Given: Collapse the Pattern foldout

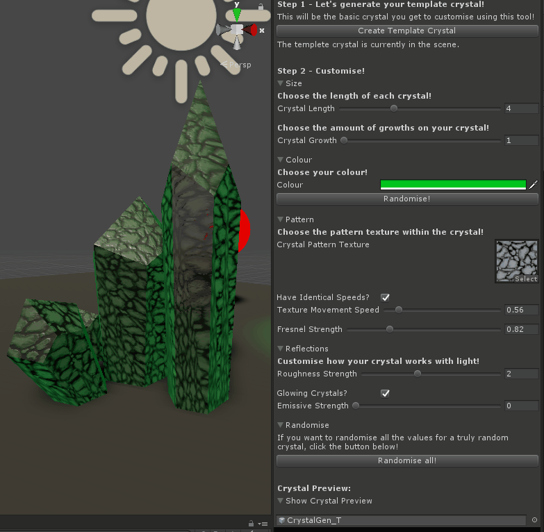Looking at the screenshot, I should (280, 219).
